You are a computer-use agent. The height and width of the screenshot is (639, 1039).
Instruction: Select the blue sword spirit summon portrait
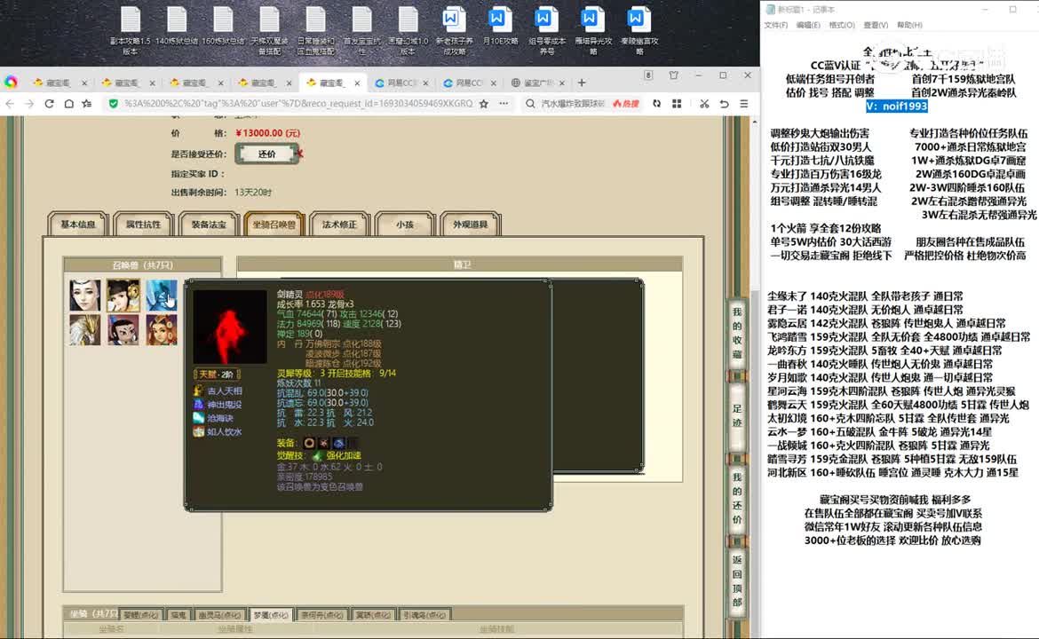click(162, 295)
